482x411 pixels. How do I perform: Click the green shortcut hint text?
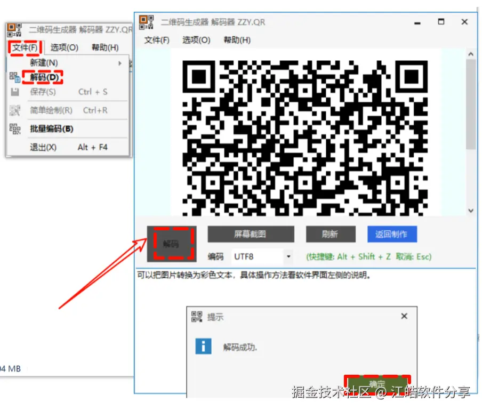pos(369,256)
